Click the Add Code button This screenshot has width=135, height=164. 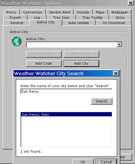(44, 63)
